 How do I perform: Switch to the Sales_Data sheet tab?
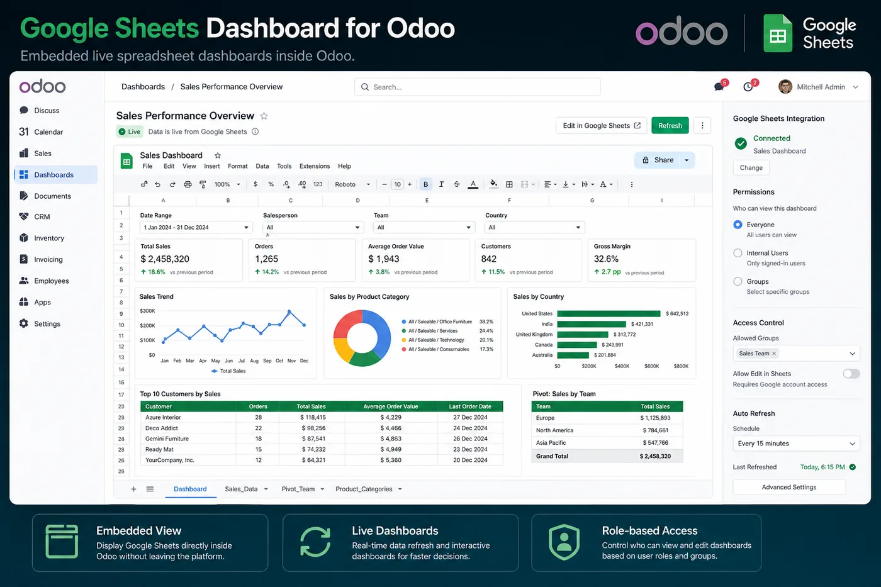pyautogui.click(x=246, y=489)
